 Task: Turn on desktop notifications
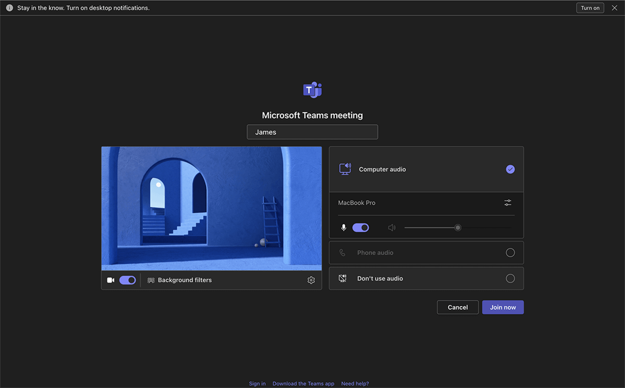click(590, 8)
